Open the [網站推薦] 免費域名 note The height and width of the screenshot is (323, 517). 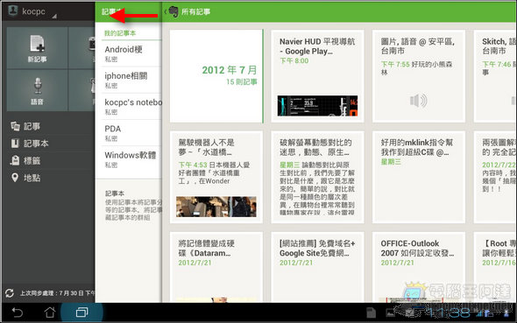(x=317, y=267)
